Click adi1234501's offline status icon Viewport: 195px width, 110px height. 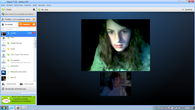8,66
